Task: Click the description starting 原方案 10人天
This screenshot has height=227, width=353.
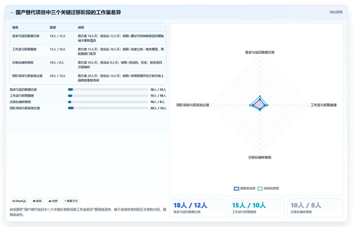Action: pyautogui.click(x=120, y=65)
